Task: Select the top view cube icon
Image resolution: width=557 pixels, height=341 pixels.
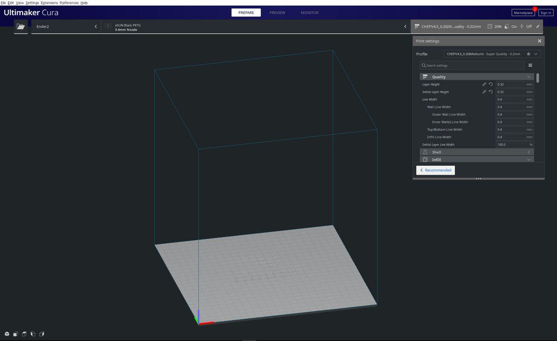Action: (24, 334)
